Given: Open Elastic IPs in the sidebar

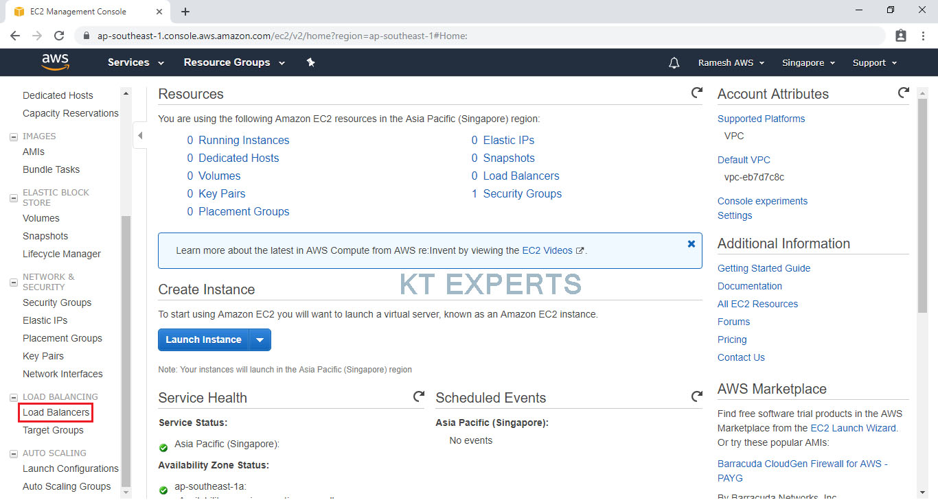Looking at the screenshot, I should 45,320.
